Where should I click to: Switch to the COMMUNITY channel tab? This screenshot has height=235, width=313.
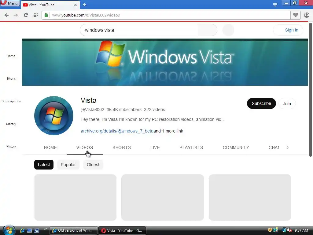[236, 147]
